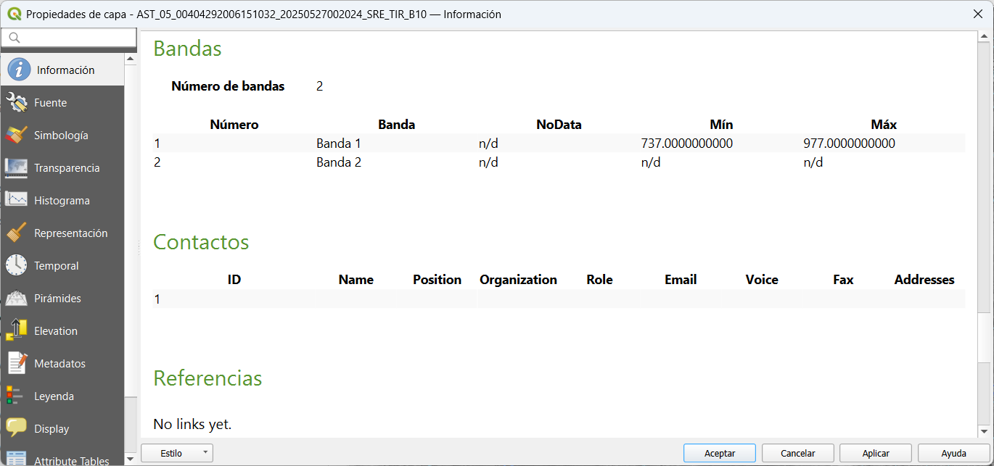Open the Simbología panel icon

coord(16,135)
